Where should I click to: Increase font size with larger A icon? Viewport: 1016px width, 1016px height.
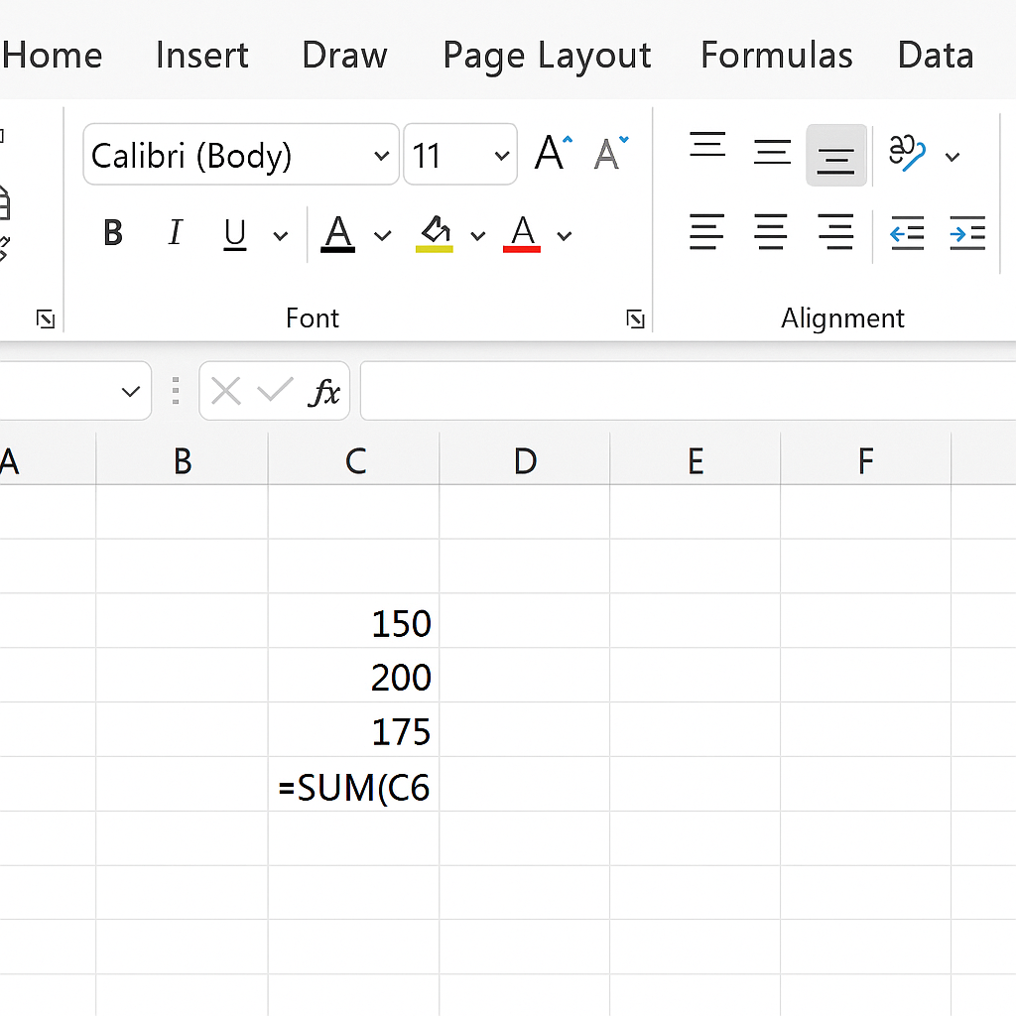[554, 154]
